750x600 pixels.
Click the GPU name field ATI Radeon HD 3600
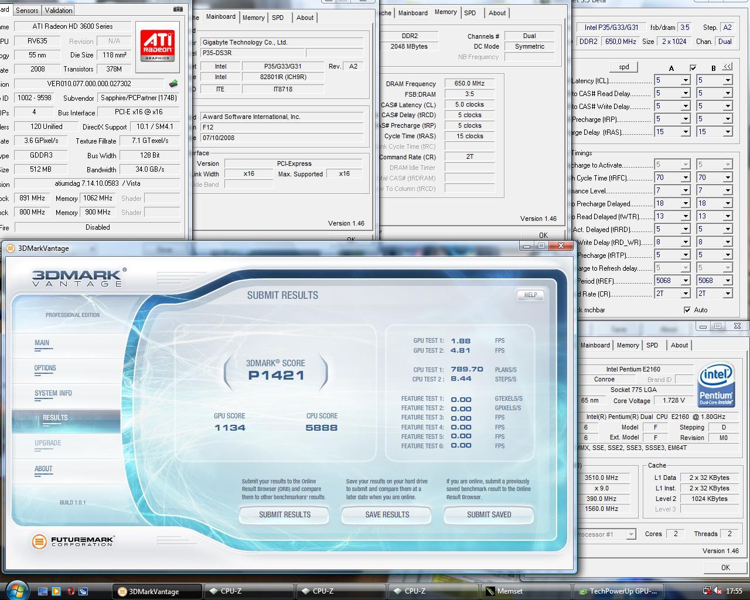tap(72, 26)
